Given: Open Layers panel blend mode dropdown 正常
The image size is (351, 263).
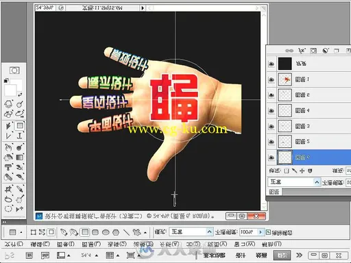Looking at the screenshot, I should pyautogui.click(x=294, y=182).
